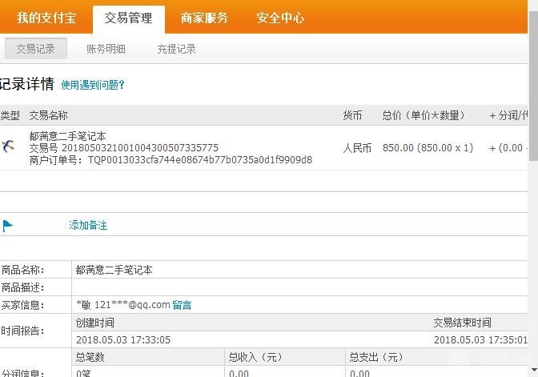Click the 使用遇到问题? help link
The height and width of the screenshot is (377, 538).
coord(93,85)
